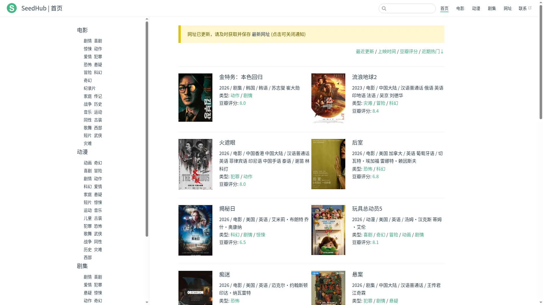543x305 pixels.
Task: Select 动画 genre tag under 玩具总动员5
Action: point(406,235)
